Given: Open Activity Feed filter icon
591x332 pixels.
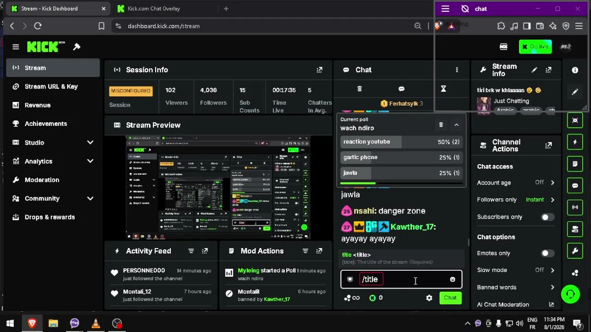Looking at the screenshot, I should pos(191,251).
